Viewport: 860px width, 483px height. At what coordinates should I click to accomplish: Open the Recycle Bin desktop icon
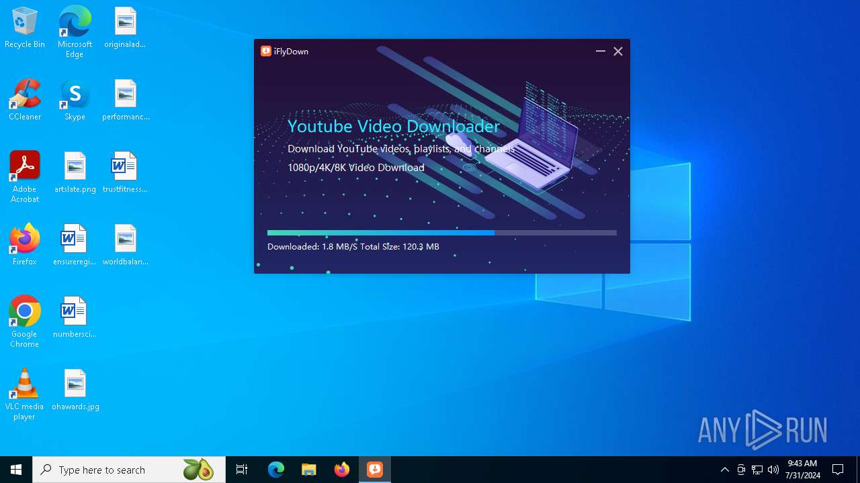click(25, 28)
